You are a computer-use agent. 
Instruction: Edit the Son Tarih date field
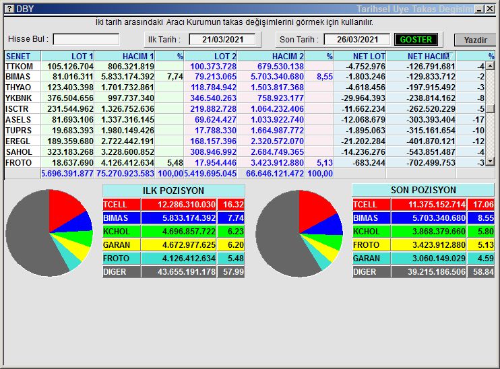pyautogui.click(x=357, y=40)
